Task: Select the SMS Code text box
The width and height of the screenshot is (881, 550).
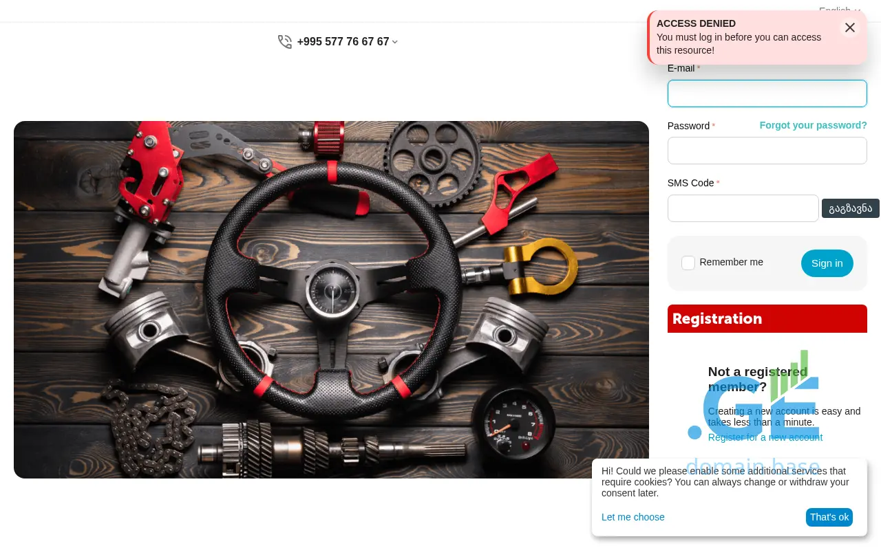Action: 743,208
